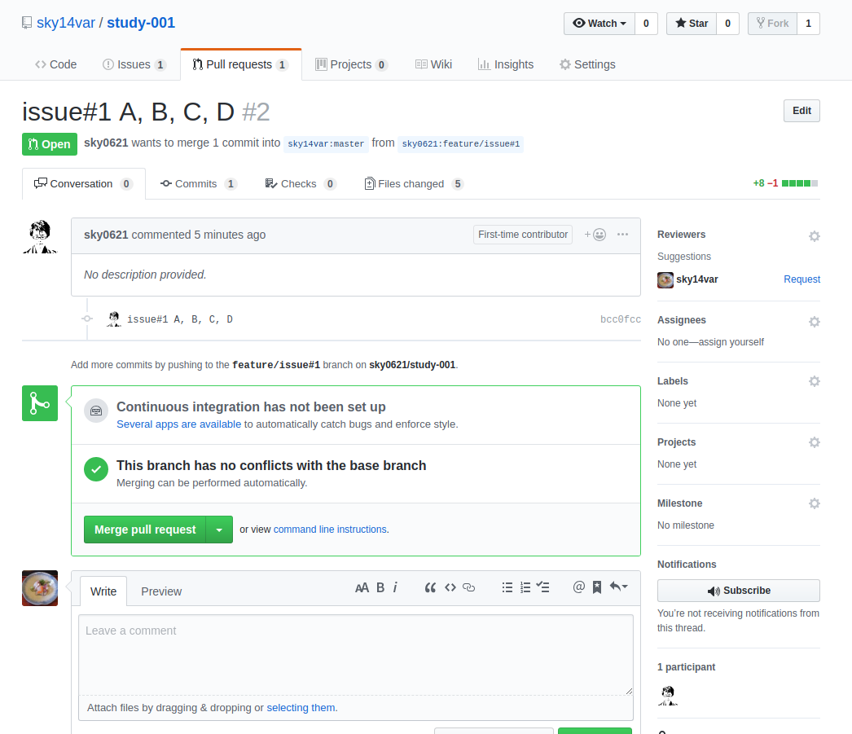
Task: Click the watchers count
Action: pyautogui.click(x=646, y=24)
